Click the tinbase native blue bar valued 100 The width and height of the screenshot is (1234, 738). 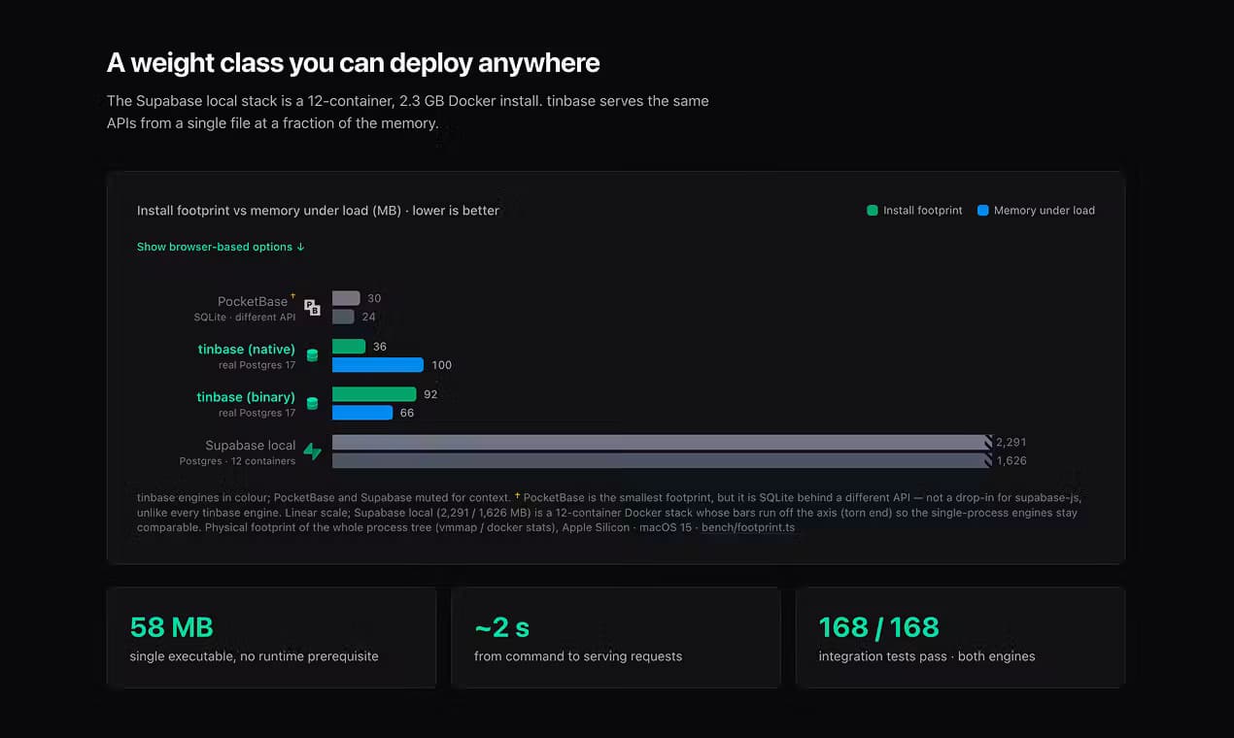tap(378, 365)
